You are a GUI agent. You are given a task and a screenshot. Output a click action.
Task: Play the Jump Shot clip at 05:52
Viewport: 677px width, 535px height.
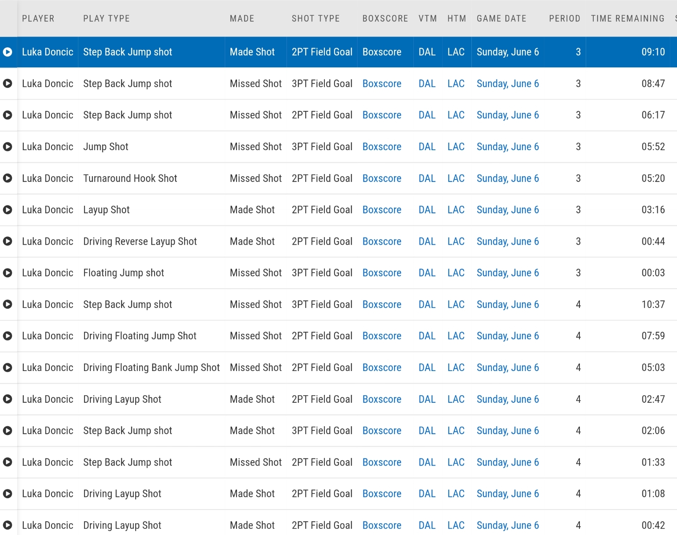tap(8, 146)
